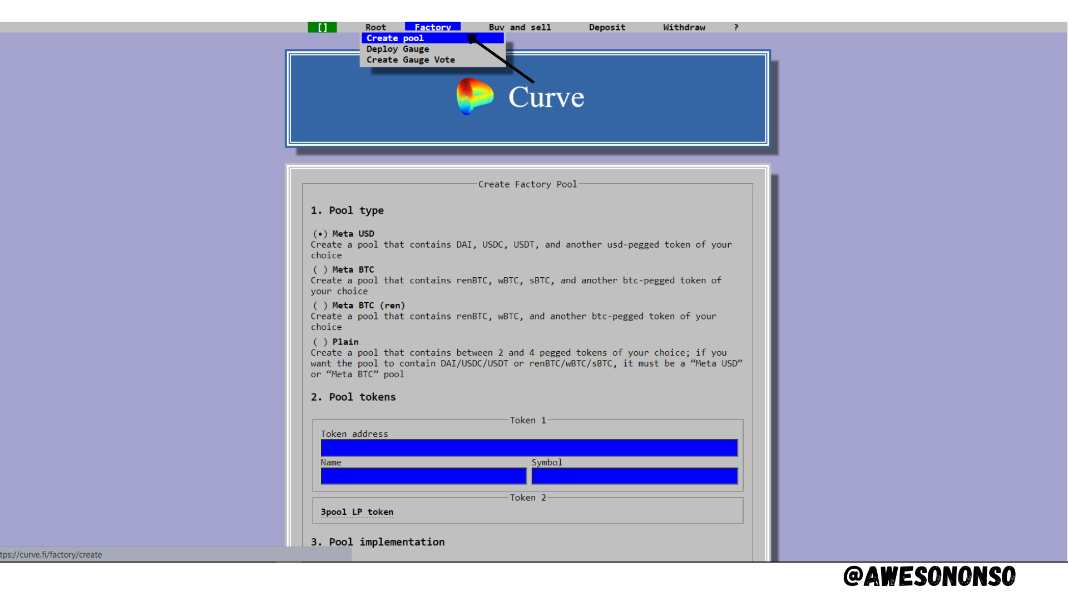Click the '2. Pool tokens' heading
This screenshot has height=601, width=1068.
click(353, 397)
